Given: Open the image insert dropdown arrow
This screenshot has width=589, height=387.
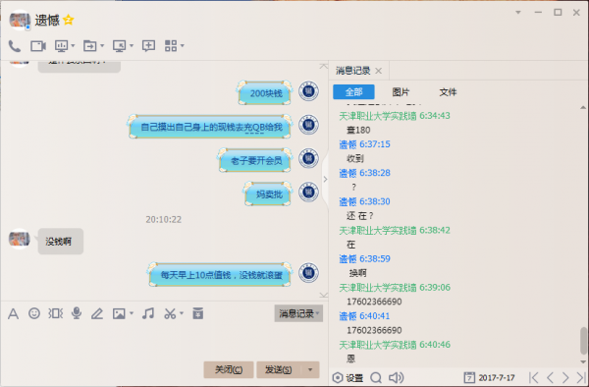Looking at the screenshot, I should pyautogui.click(x=132, y=313).
